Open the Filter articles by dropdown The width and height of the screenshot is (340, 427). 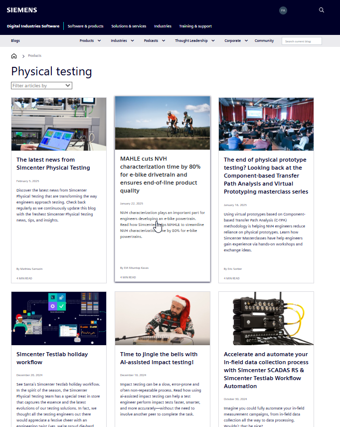point(42,85)
